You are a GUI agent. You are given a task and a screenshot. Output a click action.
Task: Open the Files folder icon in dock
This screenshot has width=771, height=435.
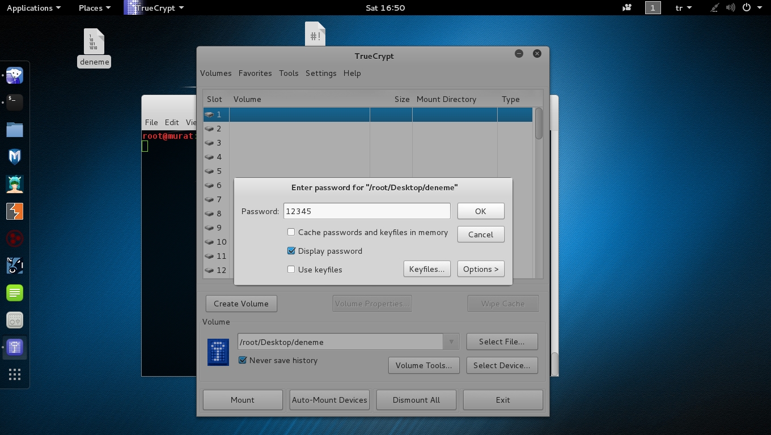(15, 130)
